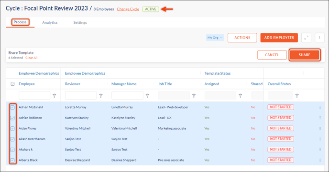Uncheck Akshara k's checkbox
Viewport: 329px width, 172px height.
(x=12, y=150)
